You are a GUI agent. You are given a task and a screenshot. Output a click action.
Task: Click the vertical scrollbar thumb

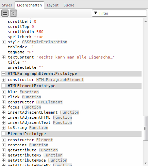146,128
